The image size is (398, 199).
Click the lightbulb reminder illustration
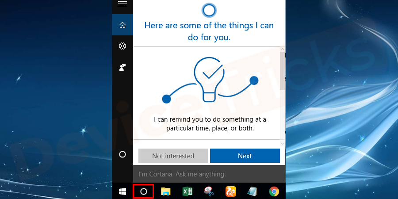click(210, 80)
